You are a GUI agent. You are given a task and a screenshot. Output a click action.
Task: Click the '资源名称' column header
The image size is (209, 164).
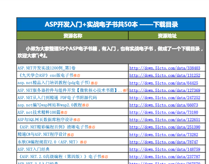(73, 36)
